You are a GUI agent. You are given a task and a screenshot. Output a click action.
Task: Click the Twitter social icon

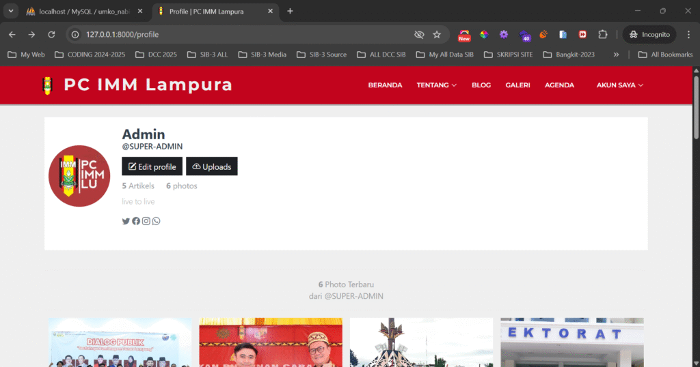pyautogui.click(x=126, y=221)
